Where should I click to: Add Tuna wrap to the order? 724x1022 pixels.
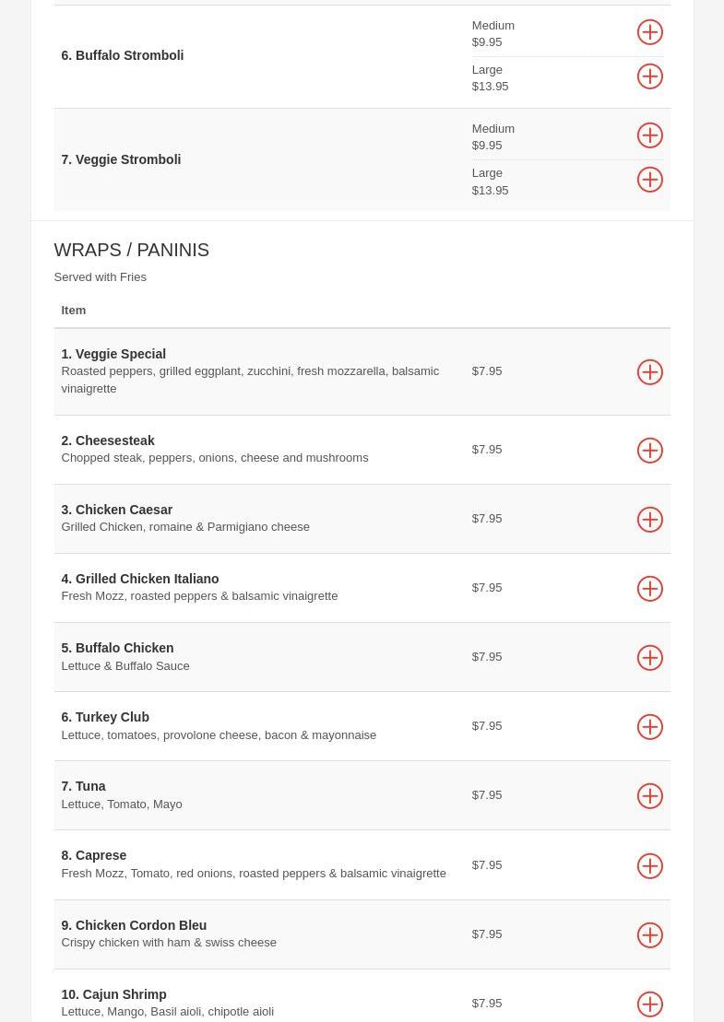pyautogui.click(x=649, y=796)
